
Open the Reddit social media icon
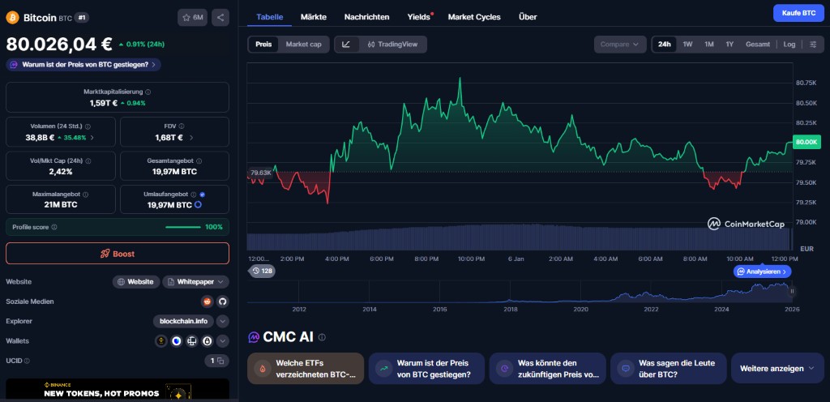tap(207, 301)
